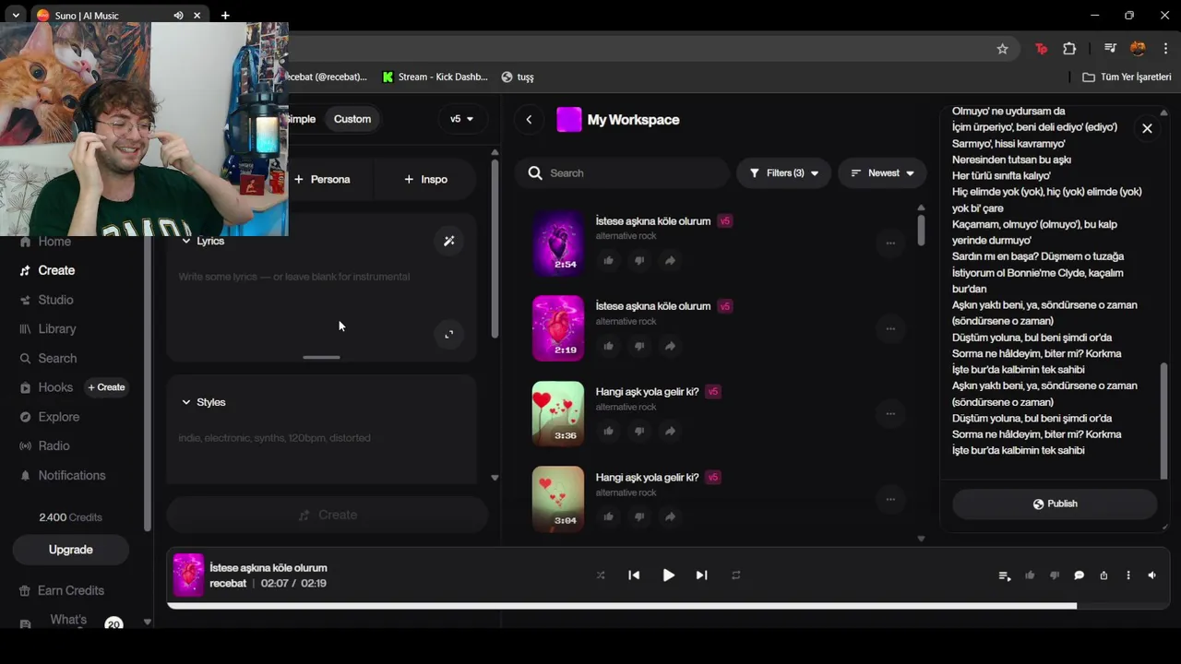
Task: Dislike the 2:54 İstese aşkına köle olurum song
Action: (639, 260)
